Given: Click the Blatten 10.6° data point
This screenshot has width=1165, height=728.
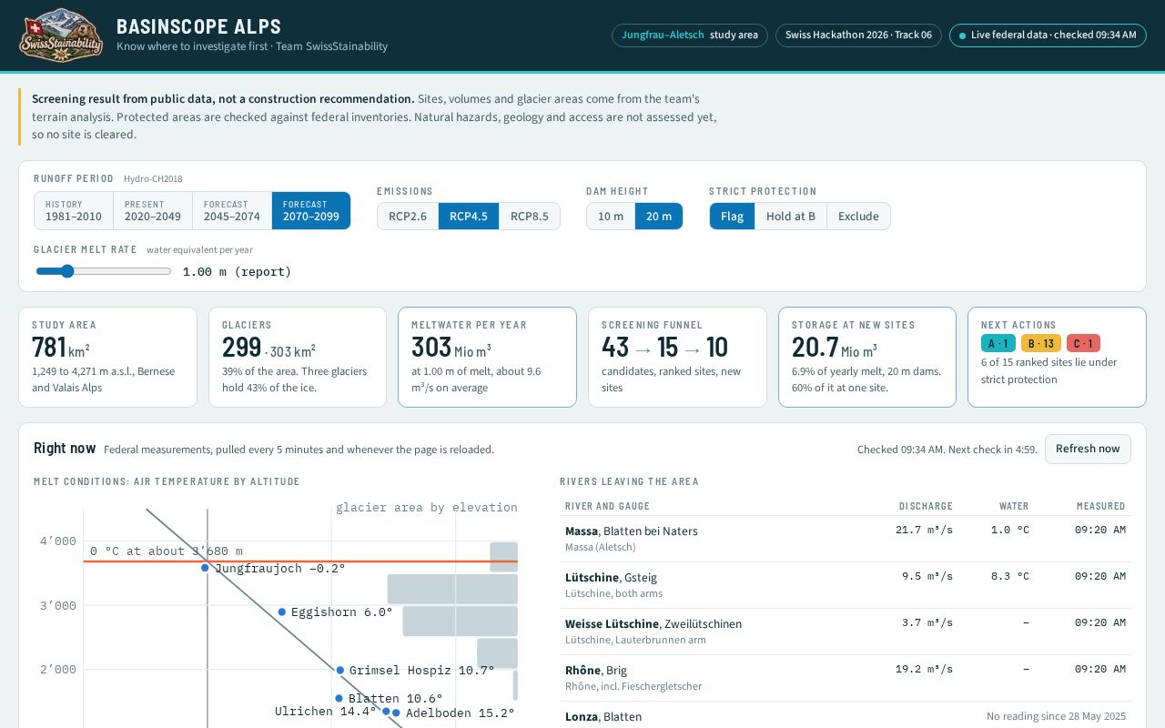Looking at the screenshot, I should pyautogui.click(x=339, y=699).
